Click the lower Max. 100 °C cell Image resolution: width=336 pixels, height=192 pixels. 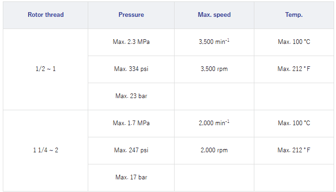(x=294, y=123)
